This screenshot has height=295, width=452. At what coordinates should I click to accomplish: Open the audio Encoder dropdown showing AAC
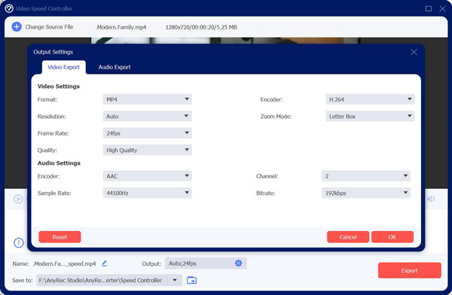click(x=148, y=176)
